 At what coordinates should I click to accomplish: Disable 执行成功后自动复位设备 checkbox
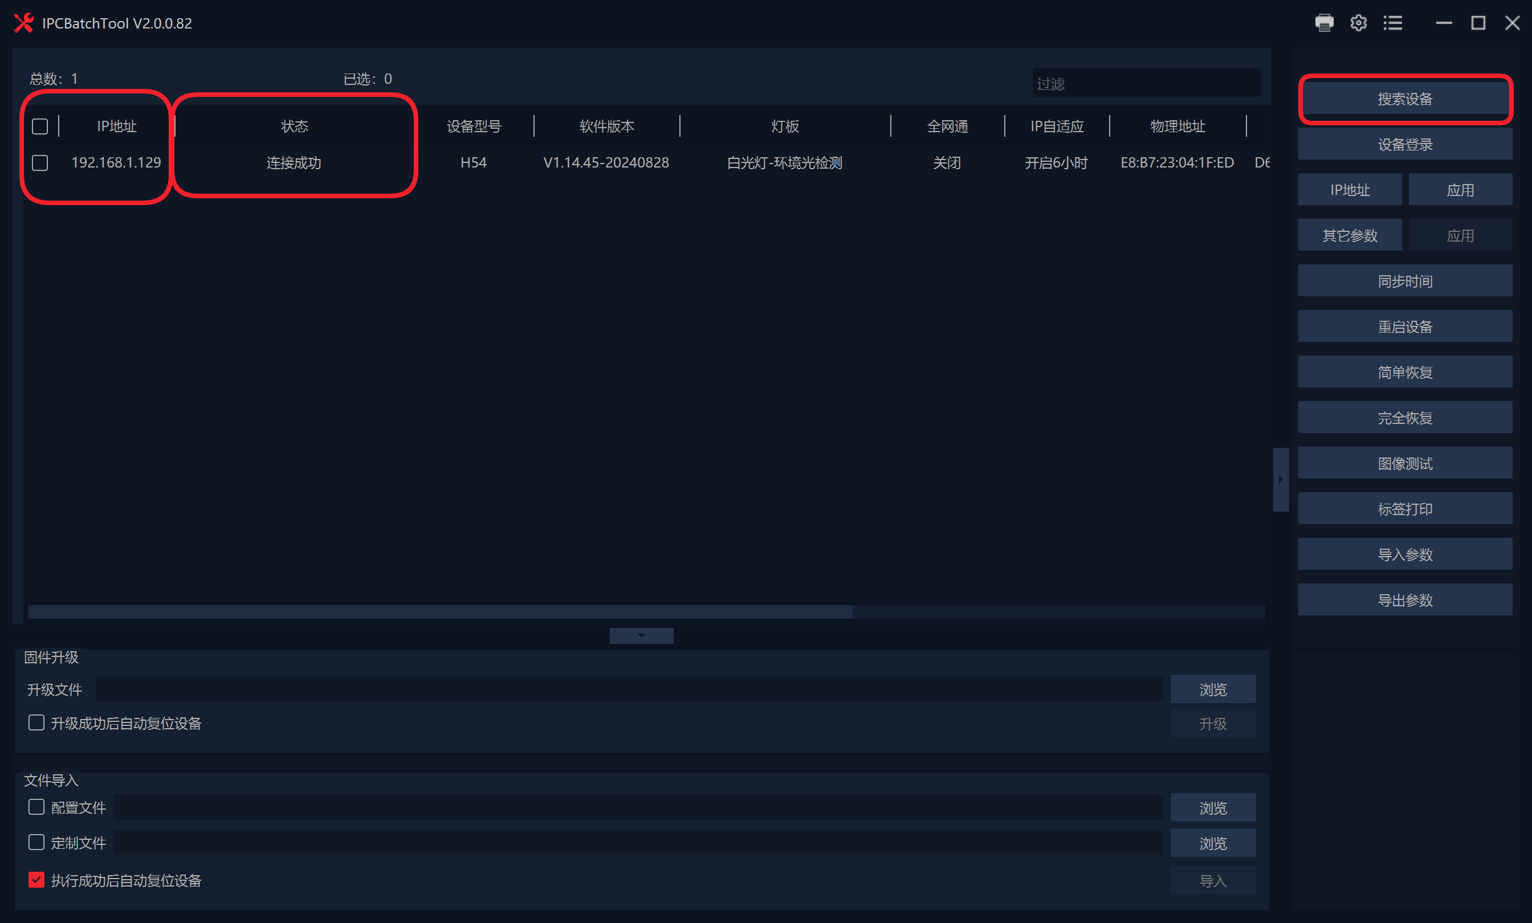pos(36,880)
